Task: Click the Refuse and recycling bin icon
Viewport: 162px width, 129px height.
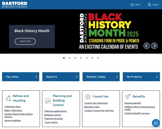Action: point(8,98)
